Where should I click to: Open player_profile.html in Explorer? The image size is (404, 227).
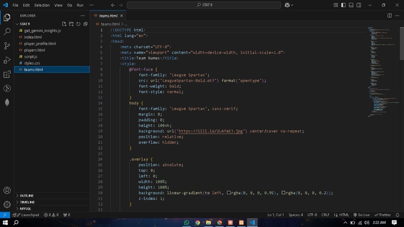click(x=40, y=44)
